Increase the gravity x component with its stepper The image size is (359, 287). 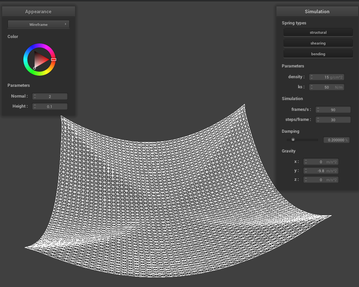(306, 160)
